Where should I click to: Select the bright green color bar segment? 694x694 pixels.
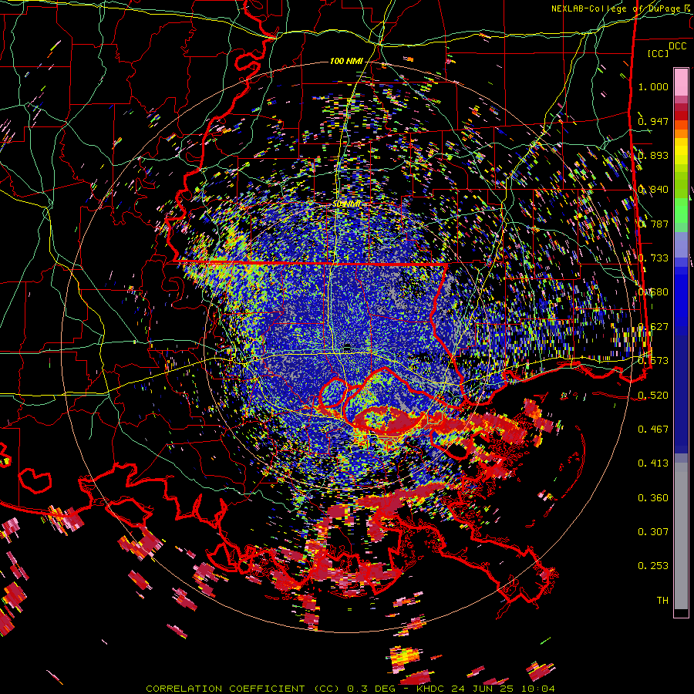click(681, 211)
